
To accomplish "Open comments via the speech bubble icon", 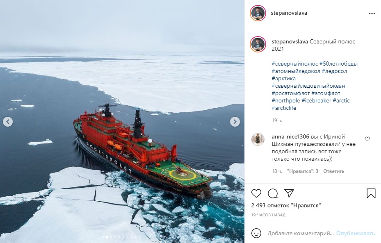I will pos(273,193).
